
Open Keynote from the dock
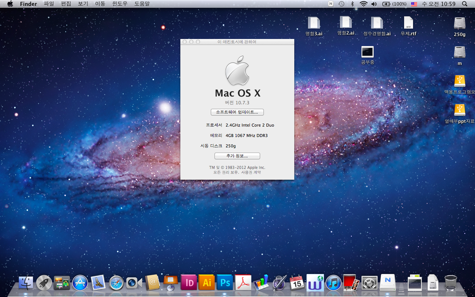(171, 283)
